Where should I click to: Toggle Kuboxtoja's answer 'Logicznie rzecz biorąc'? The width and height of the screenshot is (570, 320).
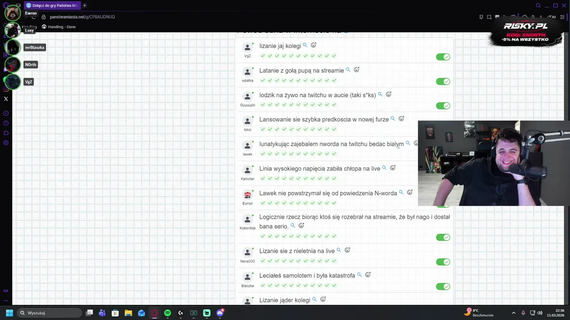pos(443,237)
